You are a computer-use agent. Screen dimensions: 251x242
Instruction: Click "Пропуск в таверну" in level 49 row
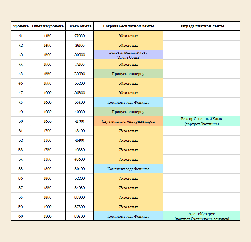click(x=128, y=112)
